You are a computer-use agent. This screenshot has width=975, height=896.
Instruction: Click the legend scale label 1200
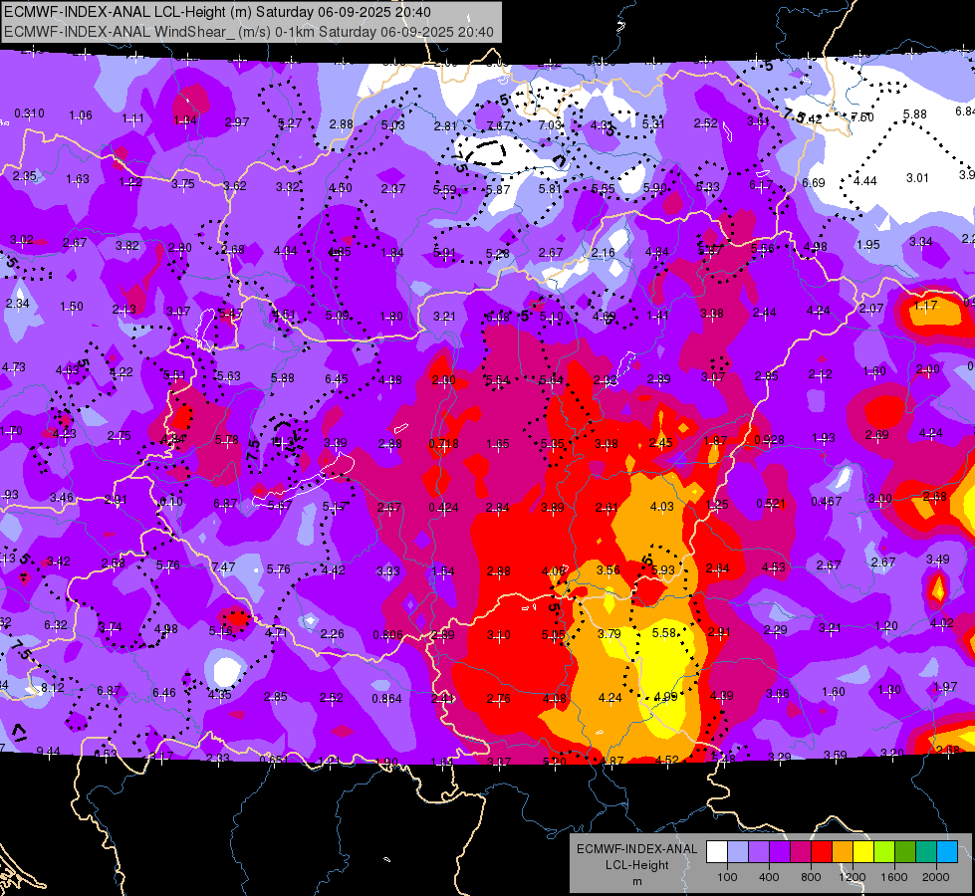[x=852, y=877]
